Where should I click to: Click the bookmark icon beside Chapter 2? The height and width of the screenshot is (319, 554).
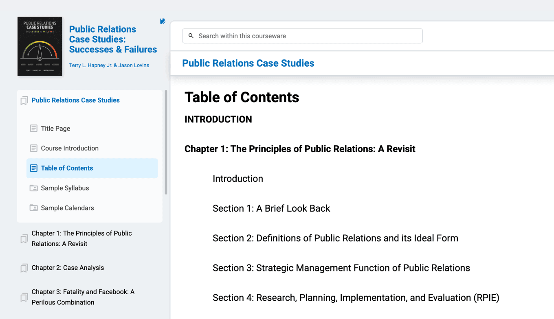[x=24, y=268]
